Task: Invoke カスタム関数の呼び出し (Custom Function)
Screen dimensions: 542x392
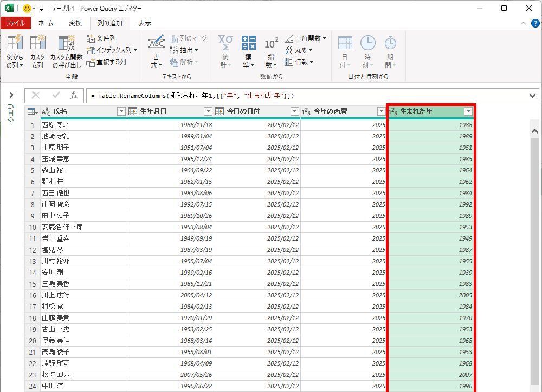Action: [x=66, y=43]
